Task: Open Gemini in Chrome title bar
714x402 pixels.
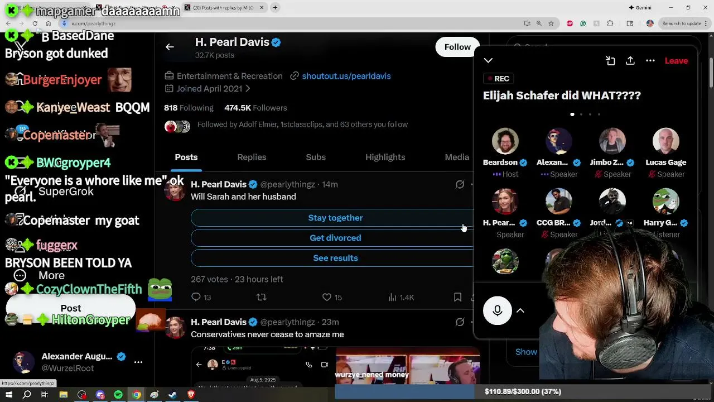Action: [640, 7]
